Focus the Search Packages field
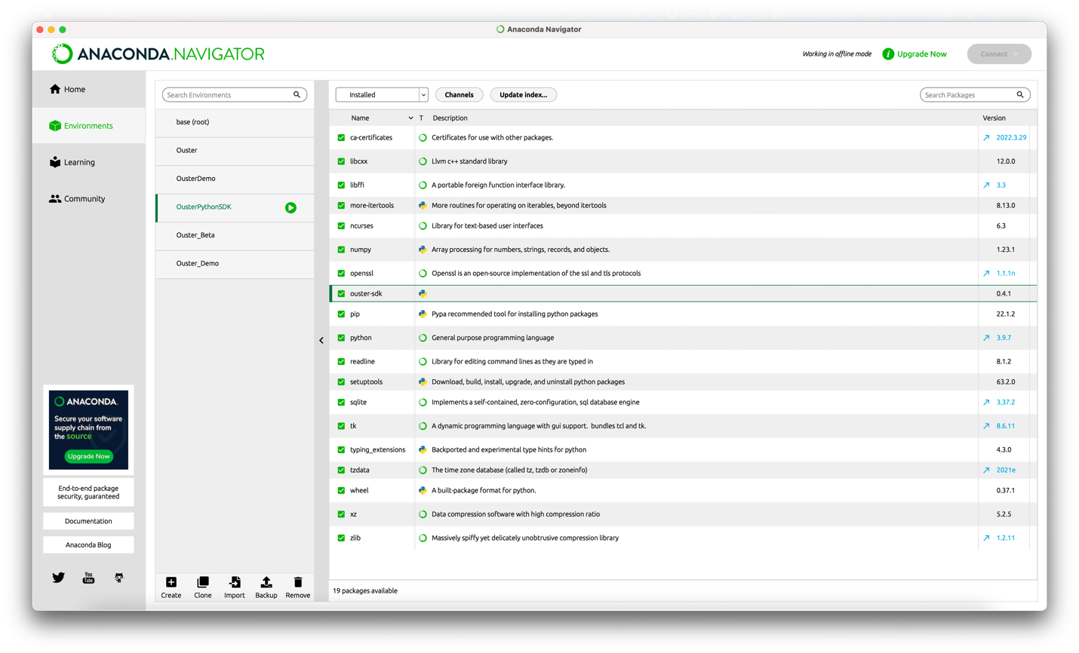The height and width of the screenshot is (653, 1079). pyautogui.click(x=975, y=95)
